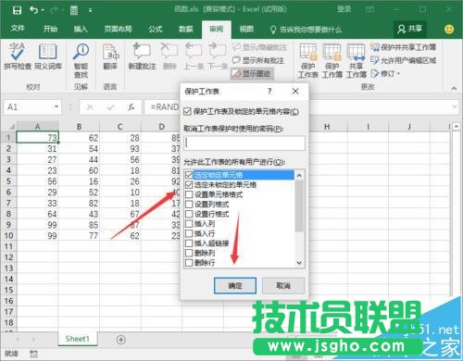Click the Share (共享) button in title area
Image resolution: width=463 pixels, height=361 pixels.
pos(410,30)
